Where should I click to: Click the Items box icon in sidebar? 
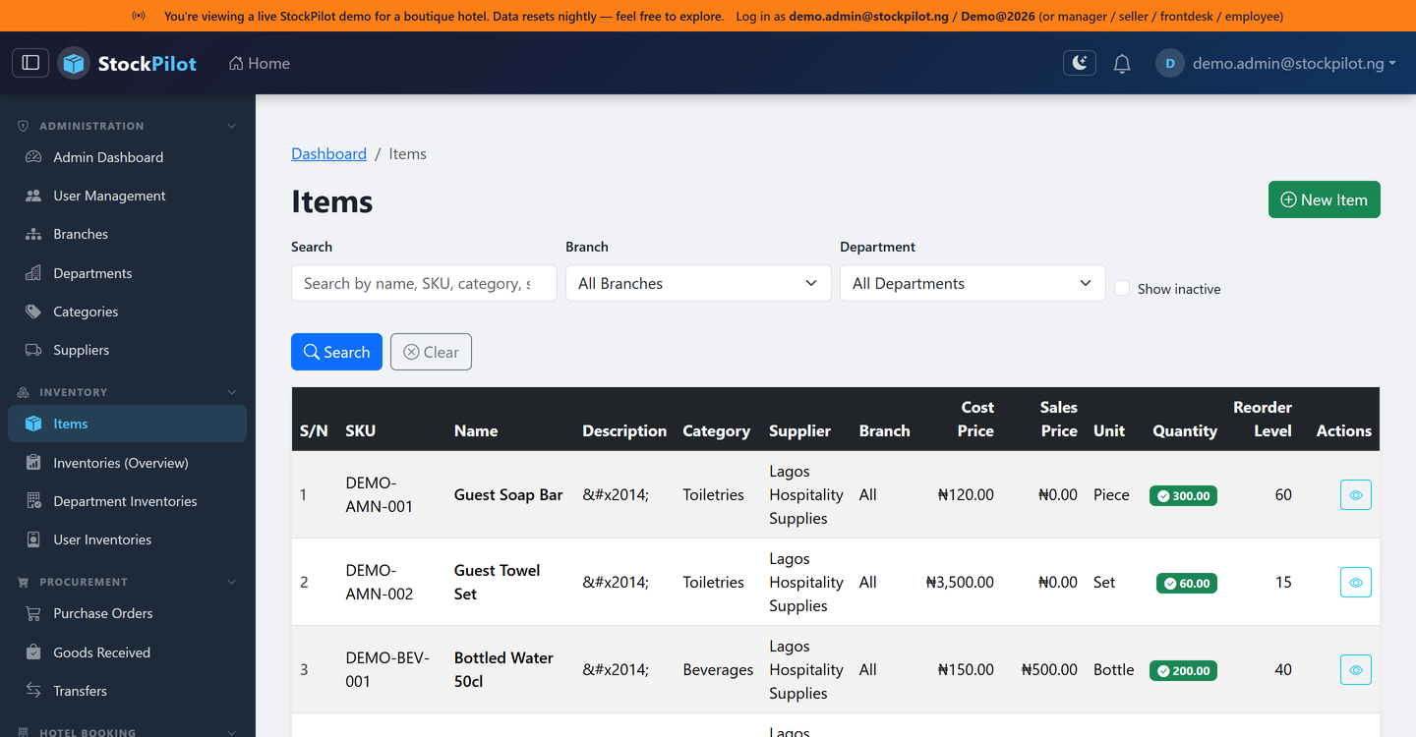pyautogui.click(x=33, y=424)
